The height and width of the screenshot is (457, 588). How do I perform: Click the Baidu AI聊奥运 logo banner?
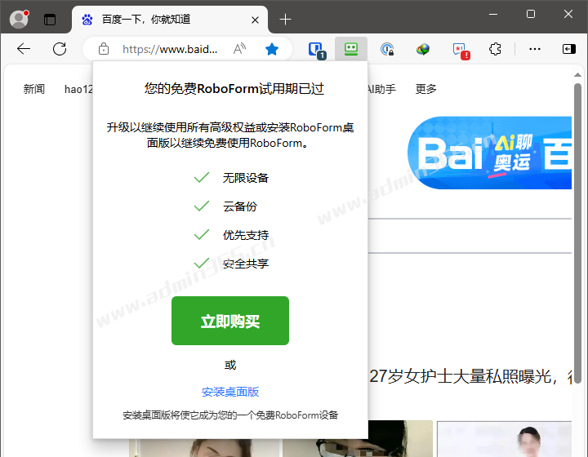pyautogui.click(x=489, y=153)
